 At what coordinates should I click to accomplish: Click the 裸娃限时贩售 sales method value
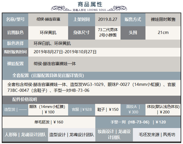tap(163, 19)
